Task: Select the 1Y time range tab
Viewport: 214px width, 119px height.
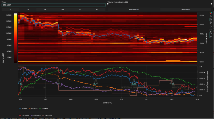Action: (80, 10)
